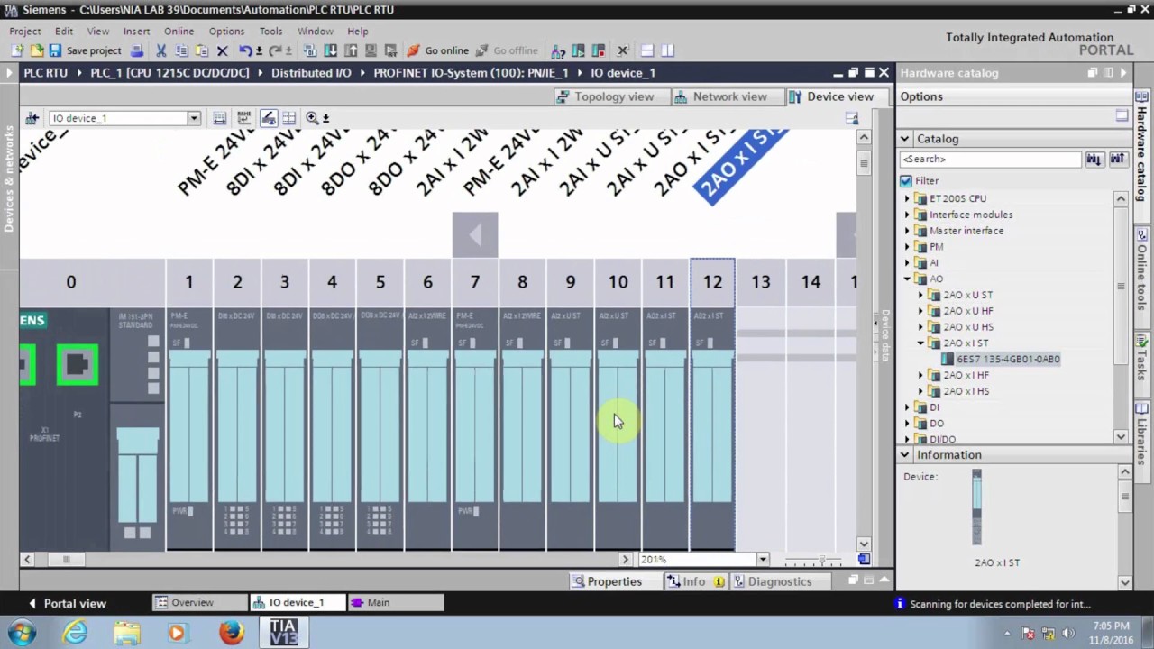
Task: Open Internet Explorer from taskbar
Action: click(75, 633)
